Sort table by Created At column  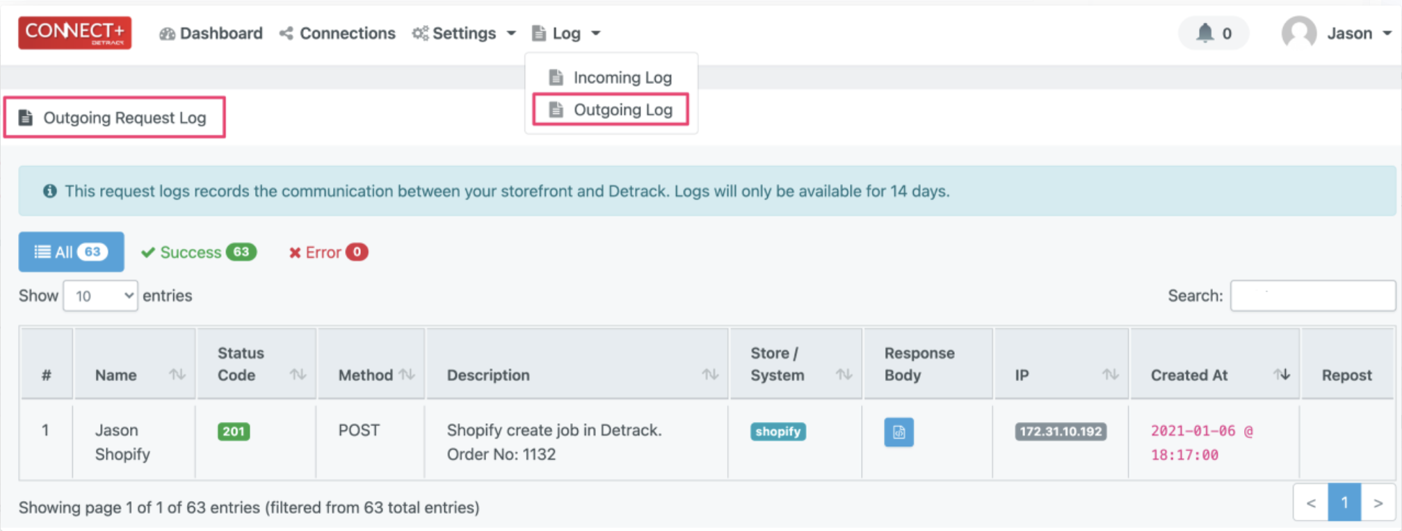[x=1215, y=363]
